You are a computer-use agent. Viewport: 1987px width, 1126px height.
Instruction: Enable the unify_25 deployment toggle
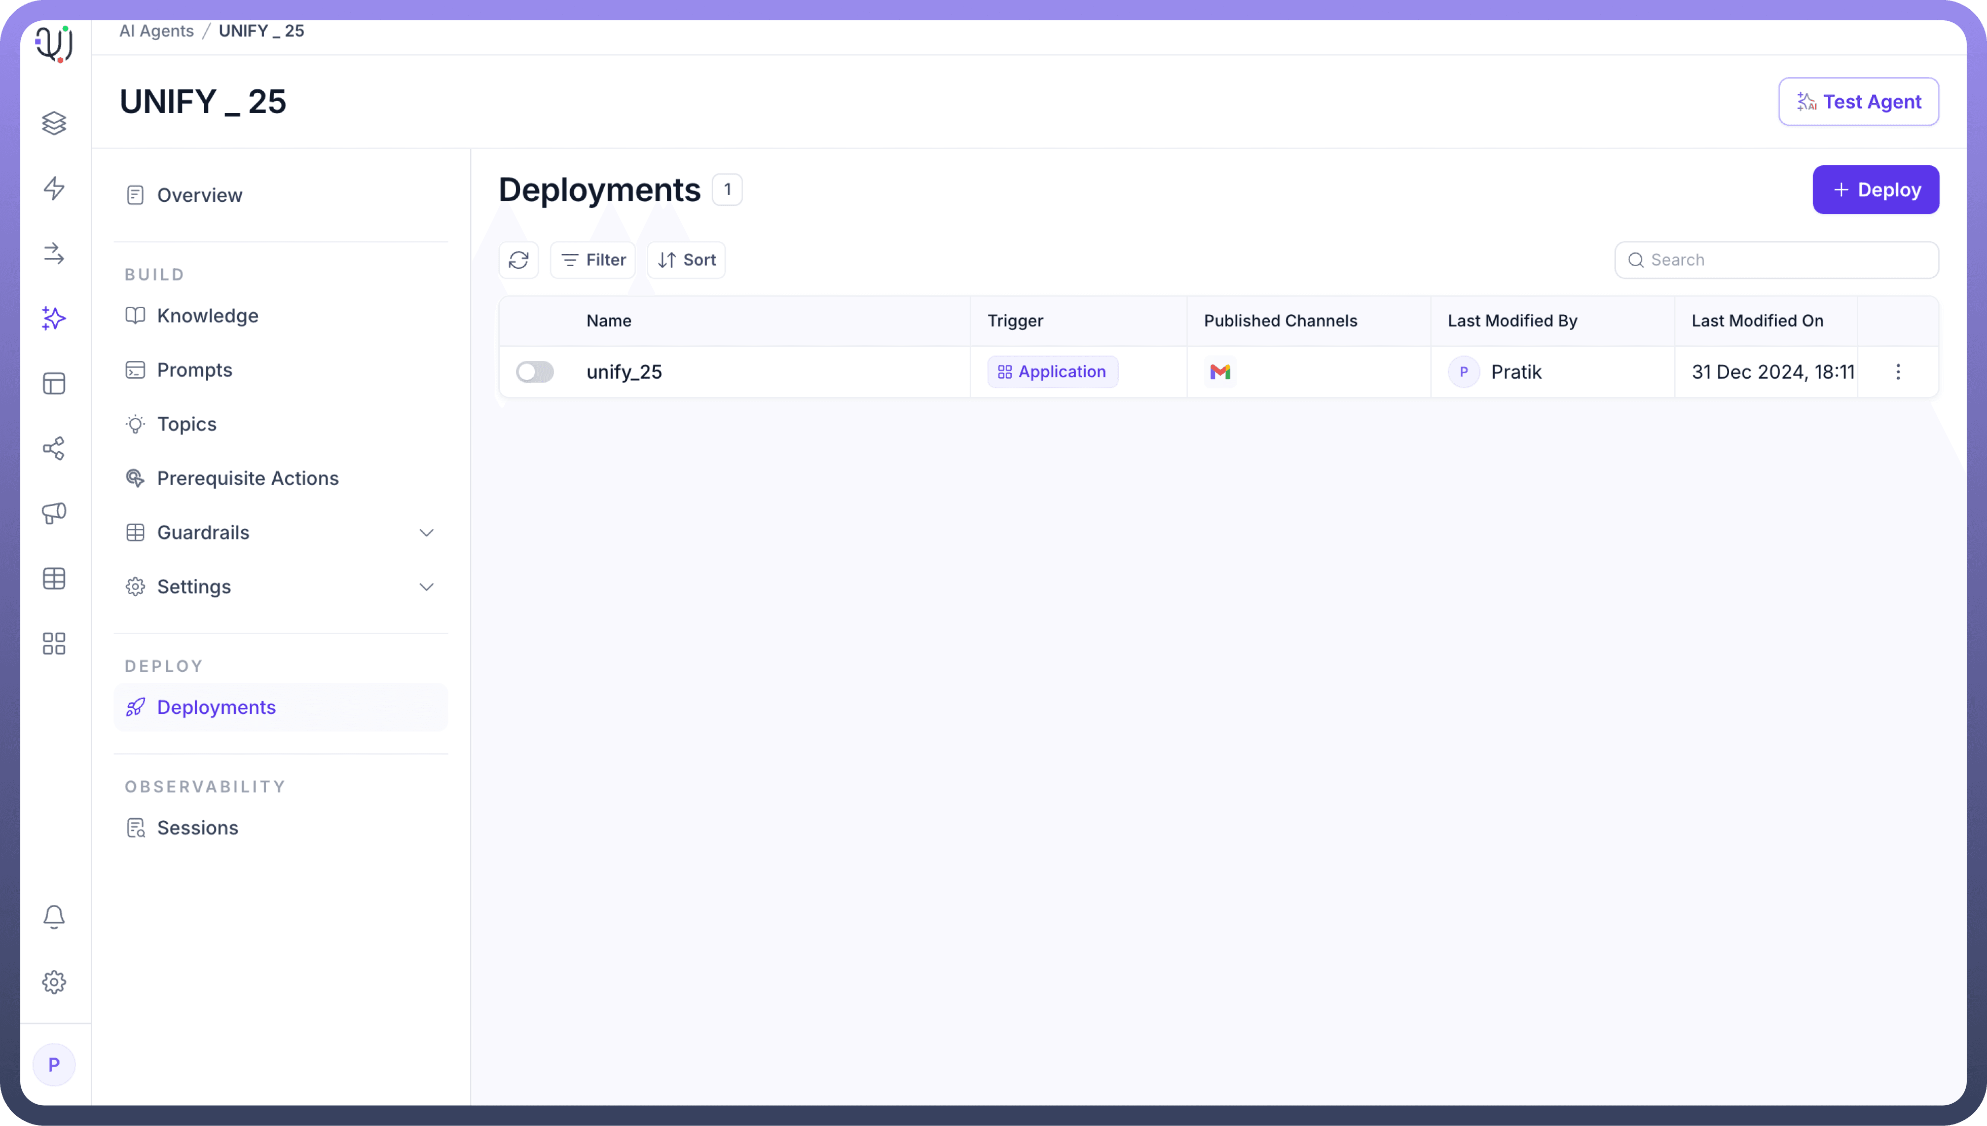tap(534, 372)
